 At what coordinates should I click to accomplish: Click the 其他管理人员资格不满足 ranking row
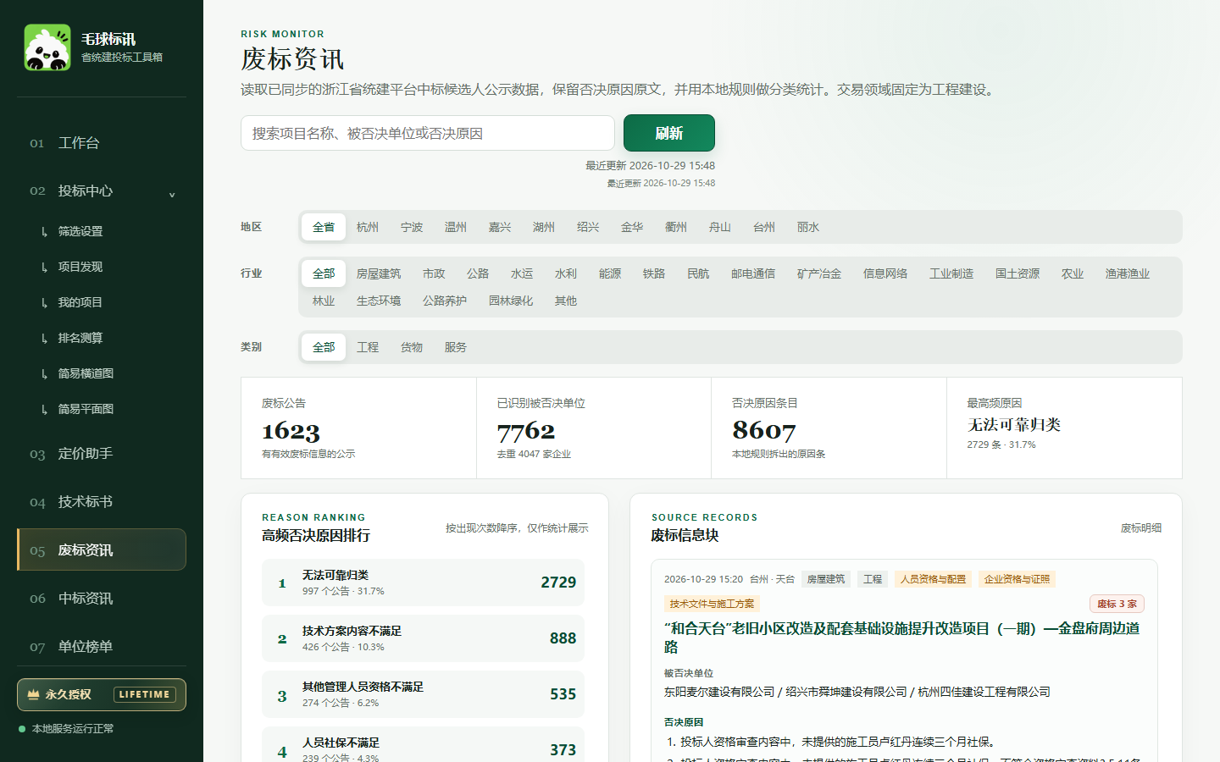(423, 694)
